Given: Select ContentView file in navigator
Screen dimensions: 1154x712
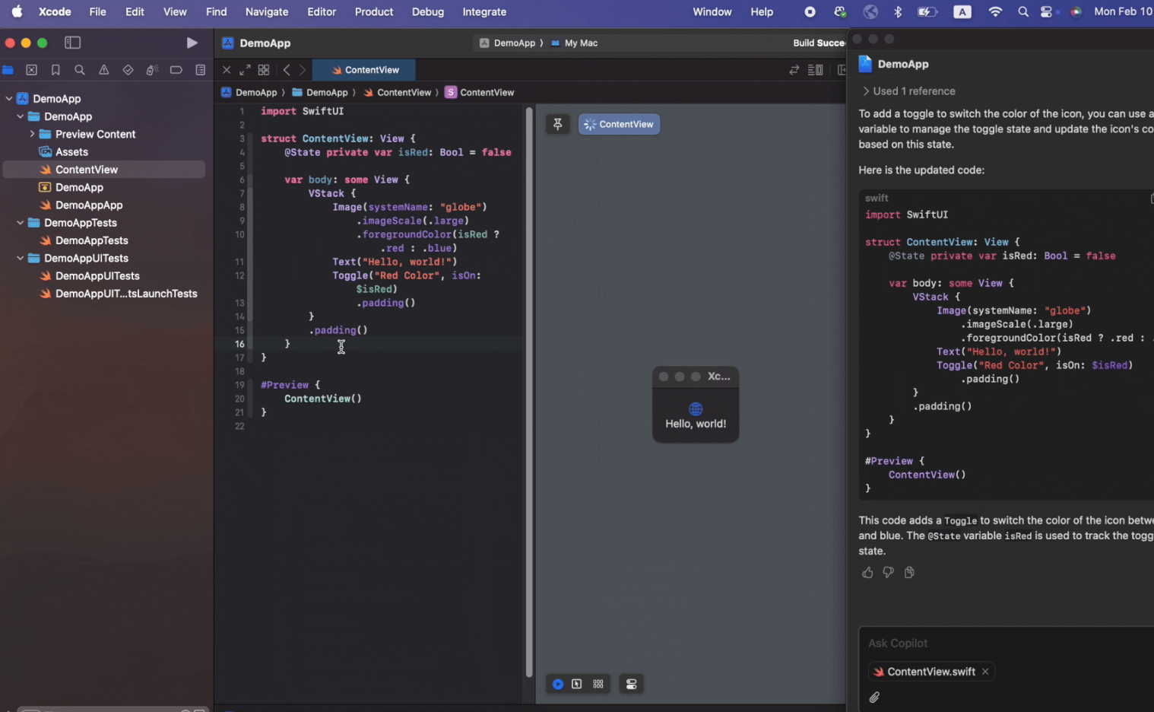Looking at the screenshot, I should (x=104, y=170).
